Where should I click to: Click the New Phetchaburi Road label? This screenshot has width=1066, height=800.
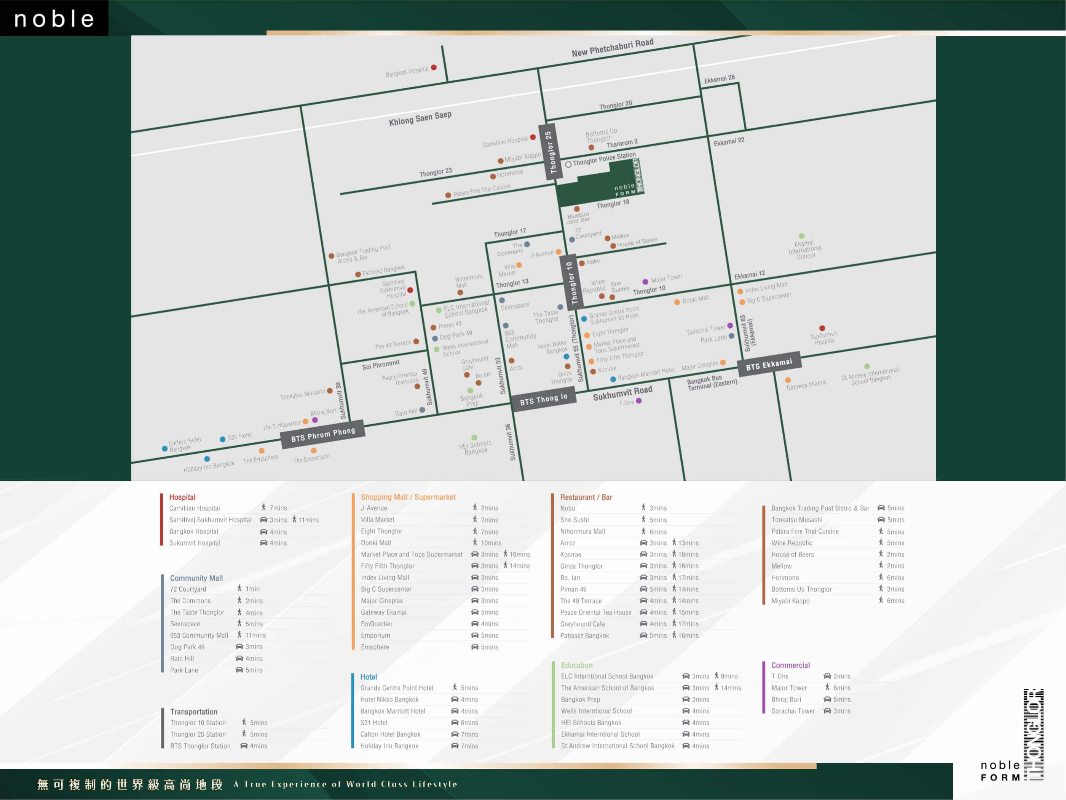coord(613,48)
